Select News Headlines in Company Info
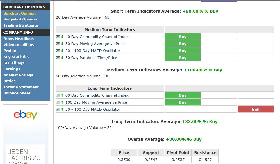 point(19,38)
